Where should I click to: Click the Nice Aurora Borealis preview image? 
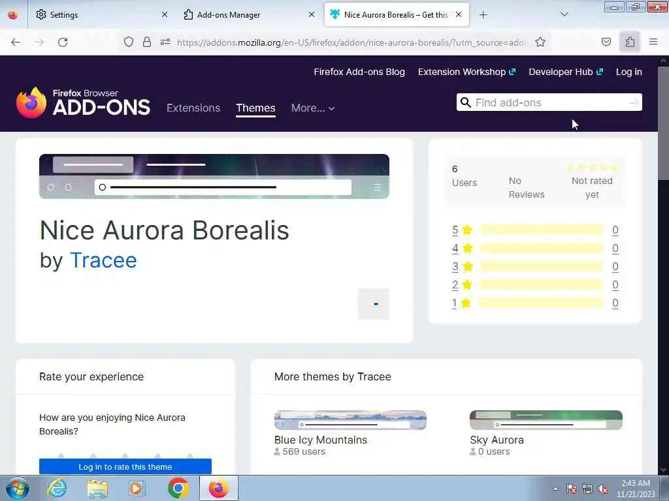[214, 176]
